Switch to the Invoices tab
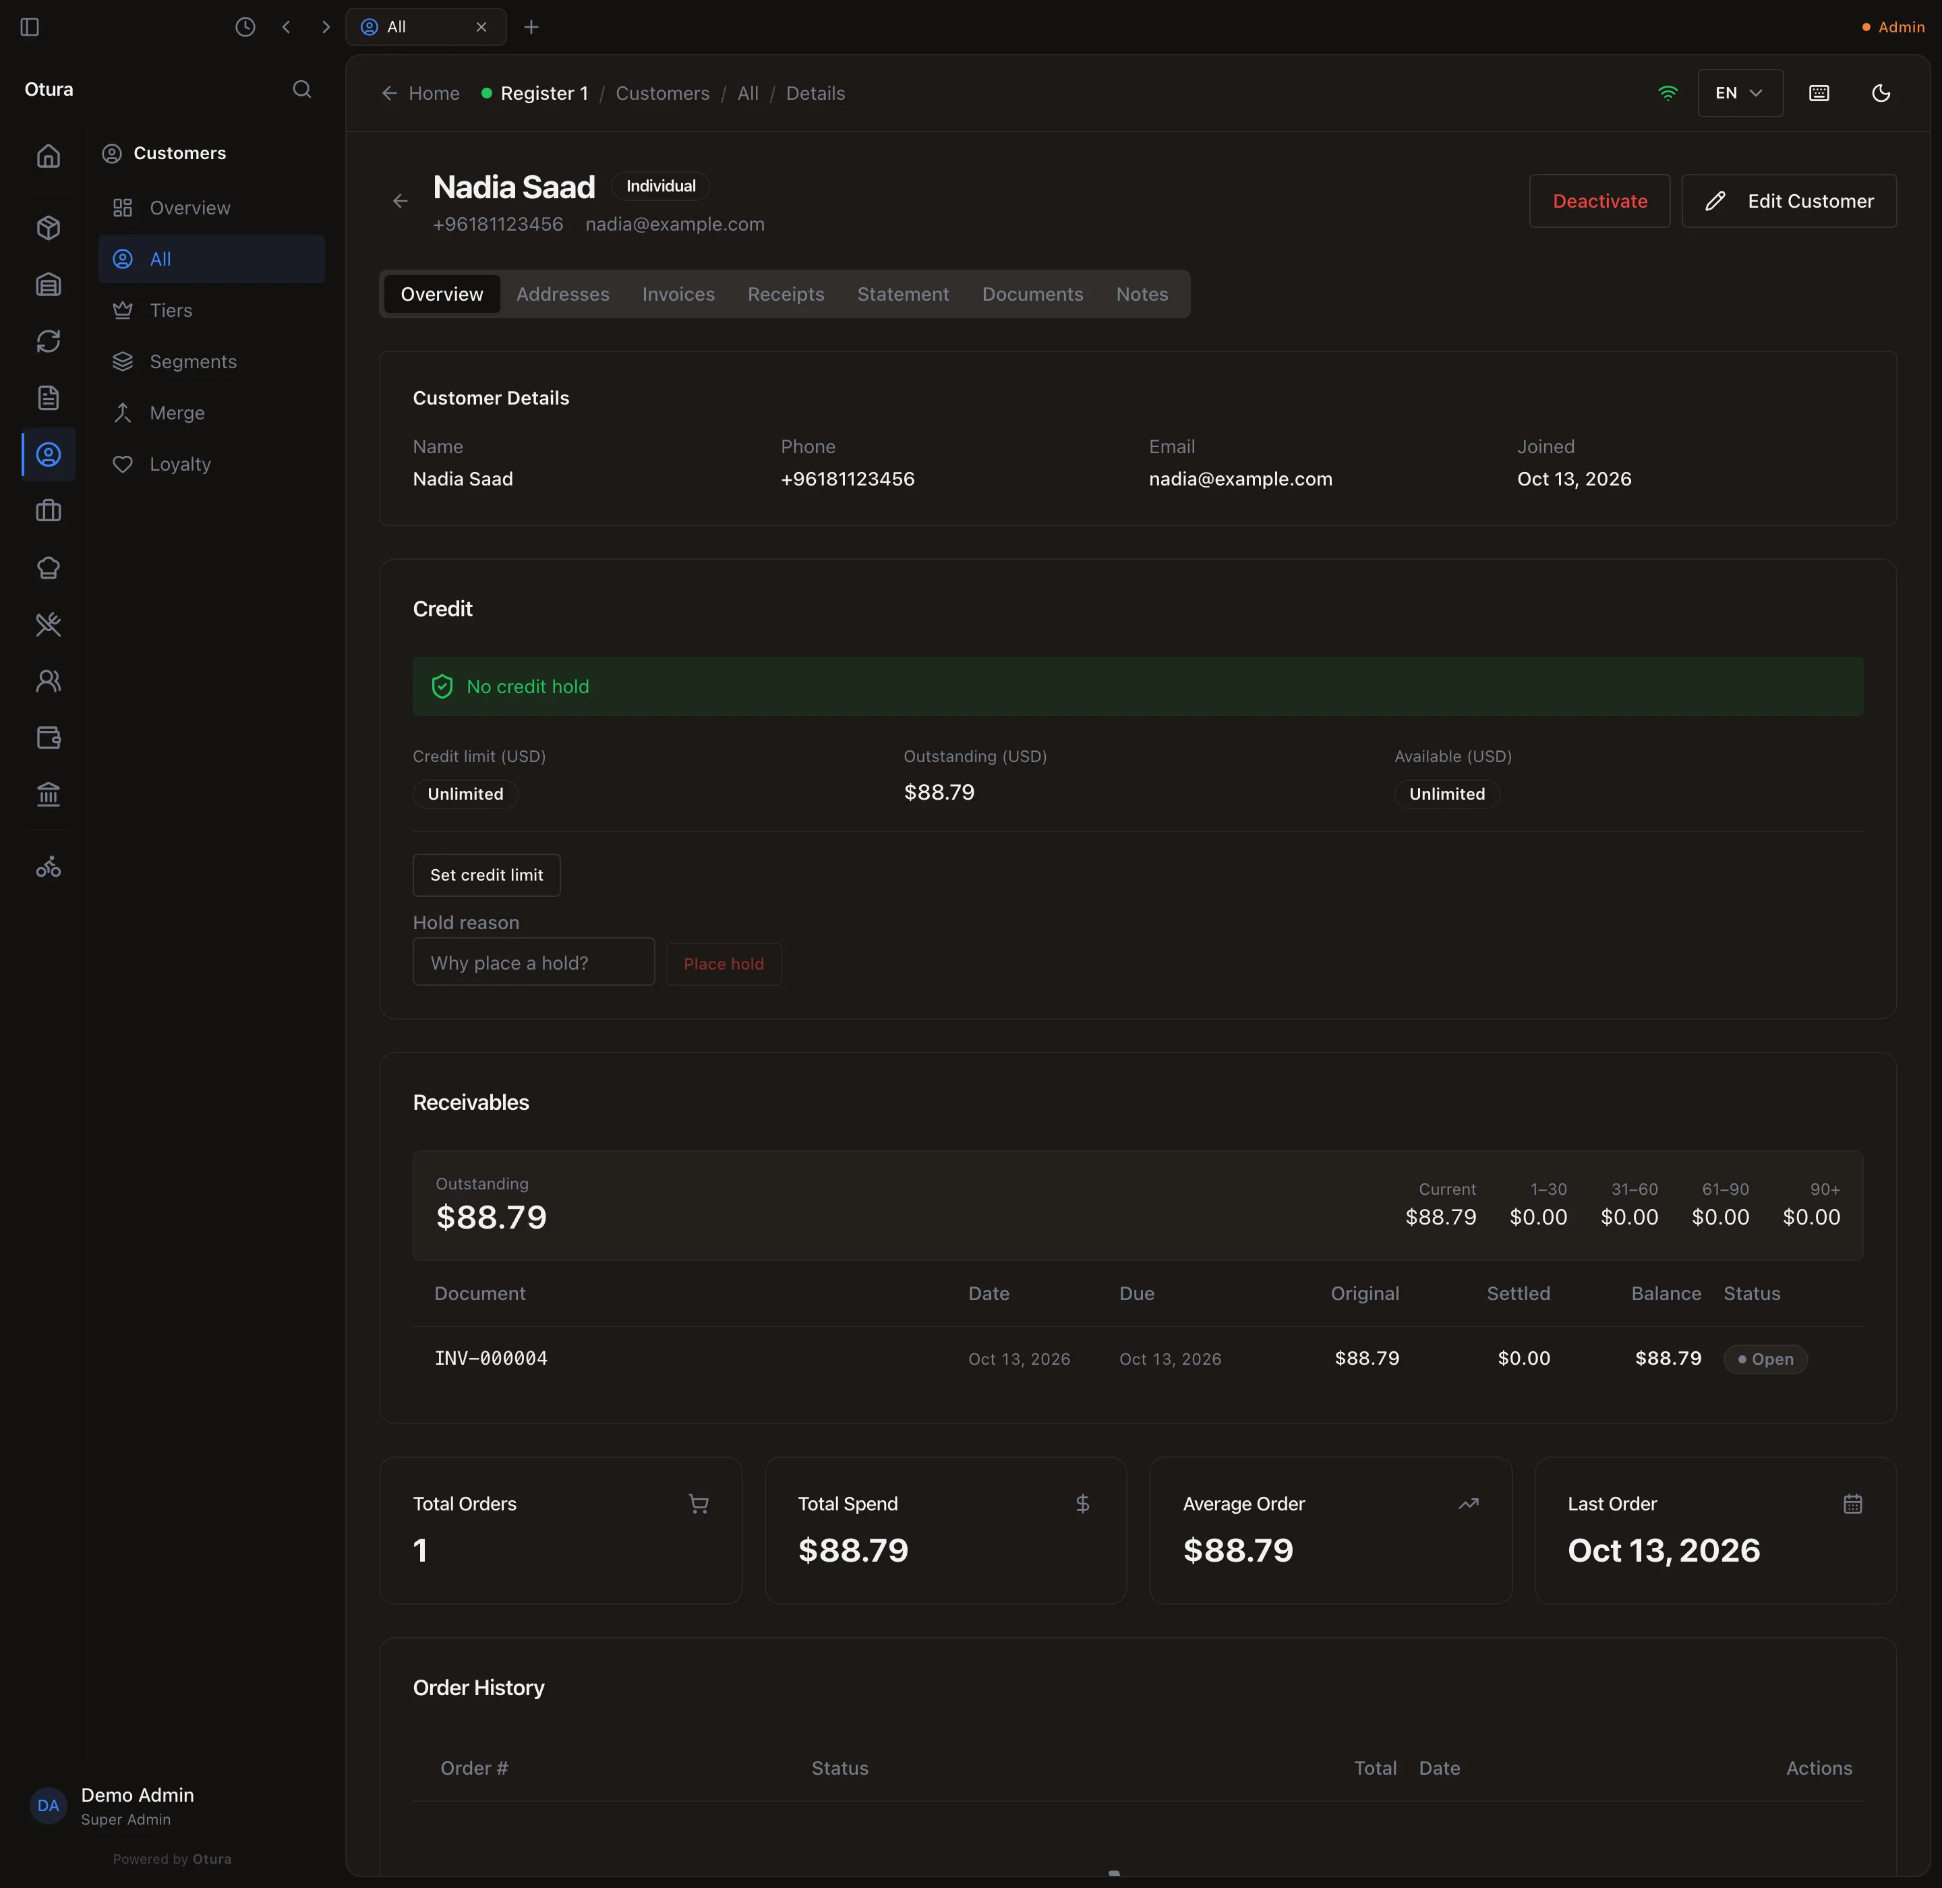The width and height of the screenshot is (1942, 1888). [678, 295]
